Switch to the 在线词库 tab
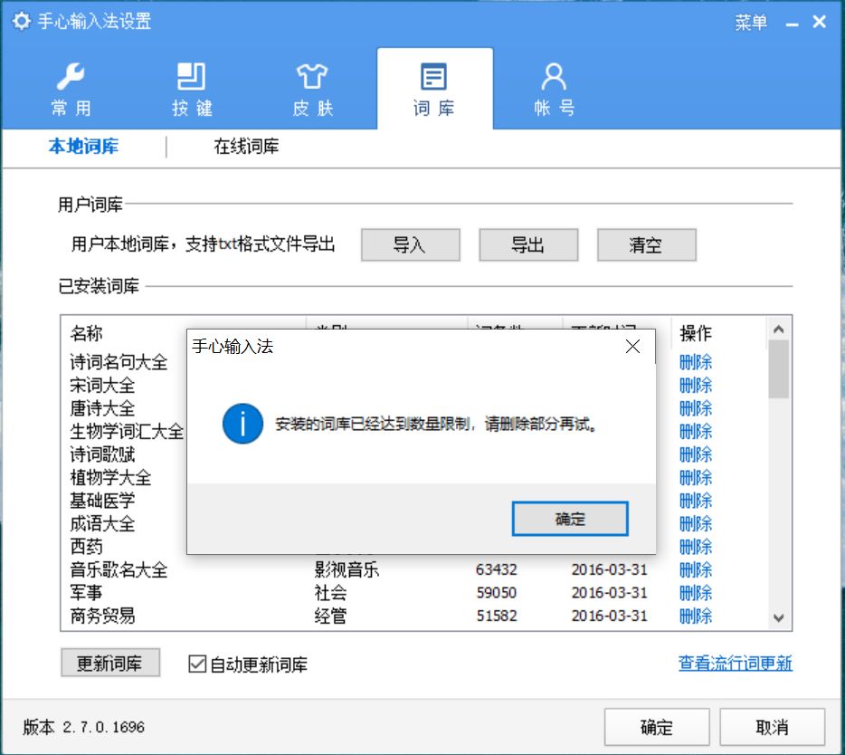 click(247, 145)
